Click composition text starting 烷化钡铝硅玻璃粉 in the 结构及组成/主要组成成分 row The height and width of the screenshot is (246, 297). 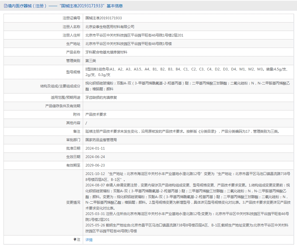[x=188, y=86]
